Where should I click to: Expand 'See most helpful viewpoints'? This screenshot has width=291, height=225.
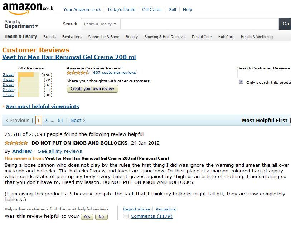pyautogui.click(x=43, y=107)
